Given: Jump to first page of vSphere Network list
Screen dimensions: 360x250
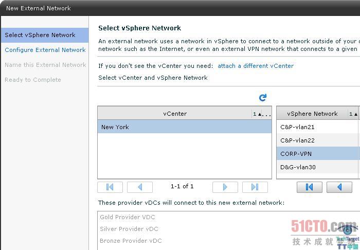Looking at the screenshot, I should (310, 187).
